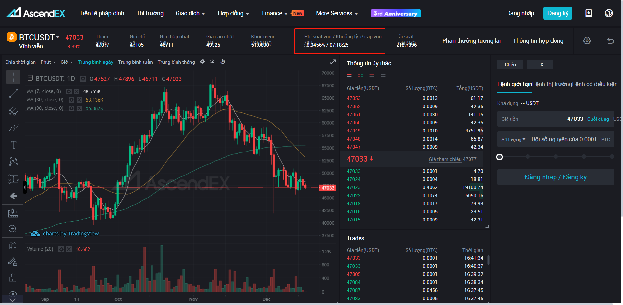Click the chart reset refresh icon
Viewport: 623px width, 305px height.
(223, 62)
